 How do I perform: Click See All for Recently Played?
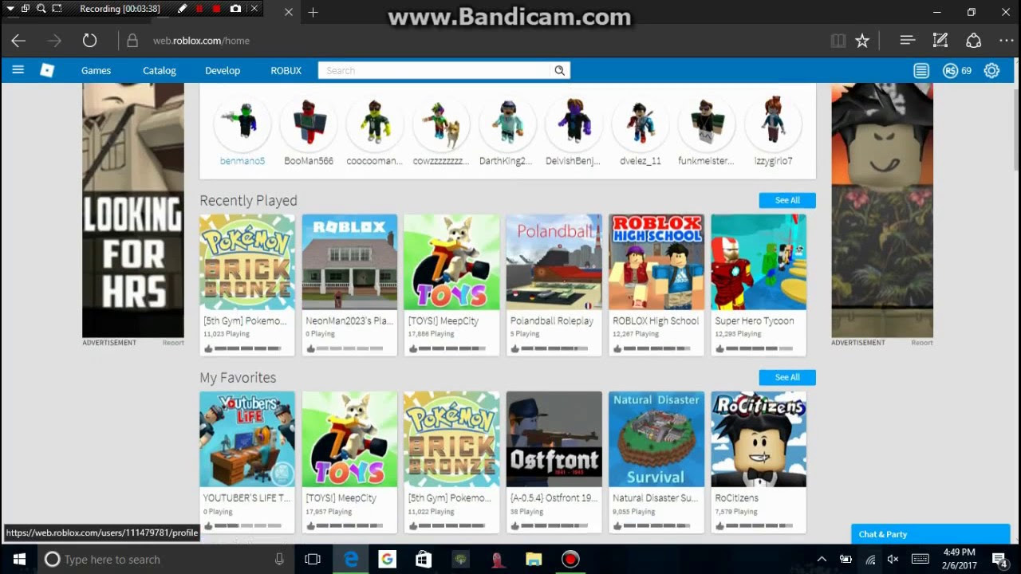click(x=787, y=200)
